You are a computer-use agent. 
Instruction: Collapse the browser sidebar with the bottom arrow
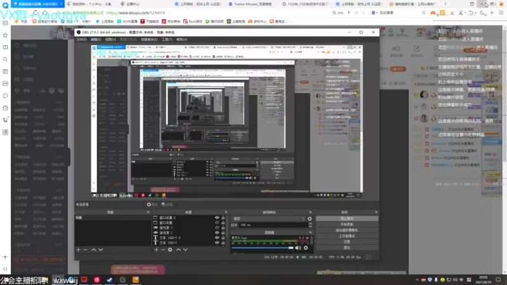pos(5,269)
